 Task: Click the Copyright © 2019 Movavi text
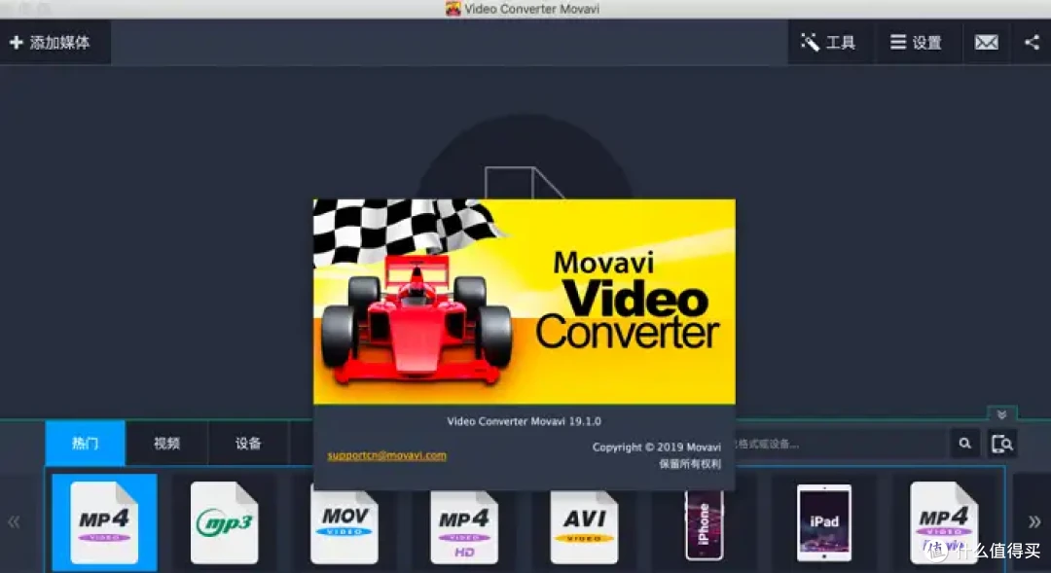656,447
